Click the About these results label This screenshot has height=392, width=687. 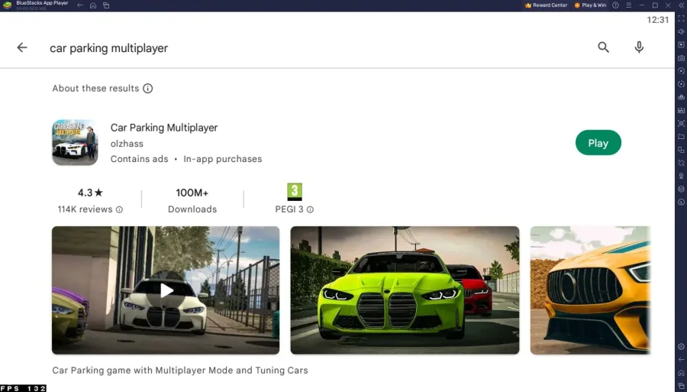95,89
